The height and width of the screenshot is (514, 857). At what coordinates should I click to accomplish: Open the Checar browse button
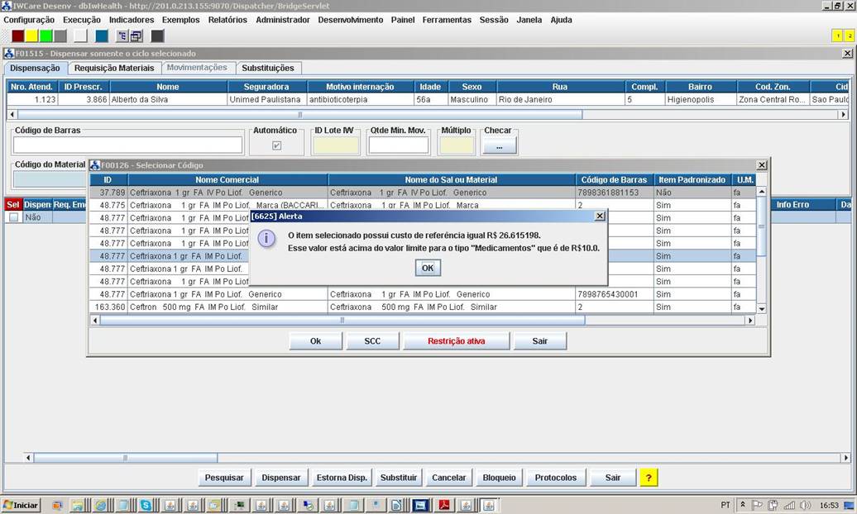[x=499, y=145]
